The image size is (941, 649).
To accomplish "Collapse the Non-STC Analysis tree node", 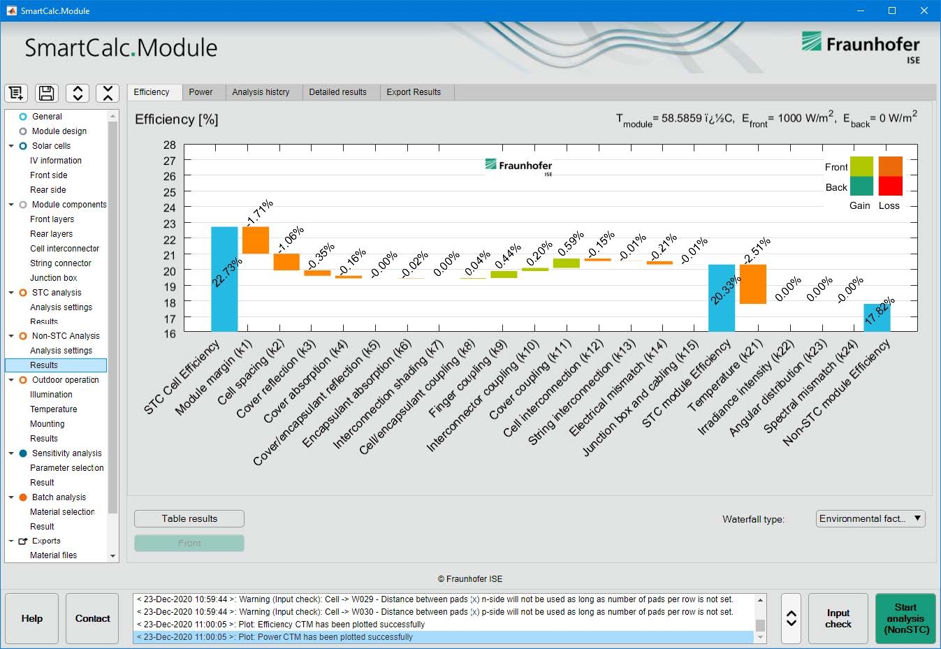I will (11, 336).
